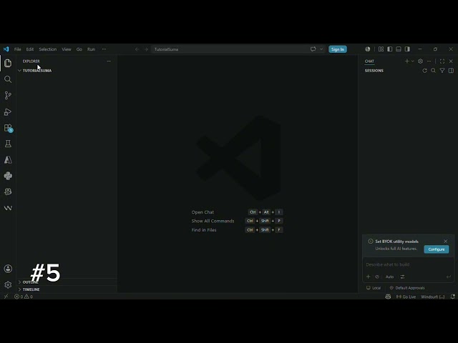Open remote window indicator in status bar
The image size is (458, 343).
point(6,297)
